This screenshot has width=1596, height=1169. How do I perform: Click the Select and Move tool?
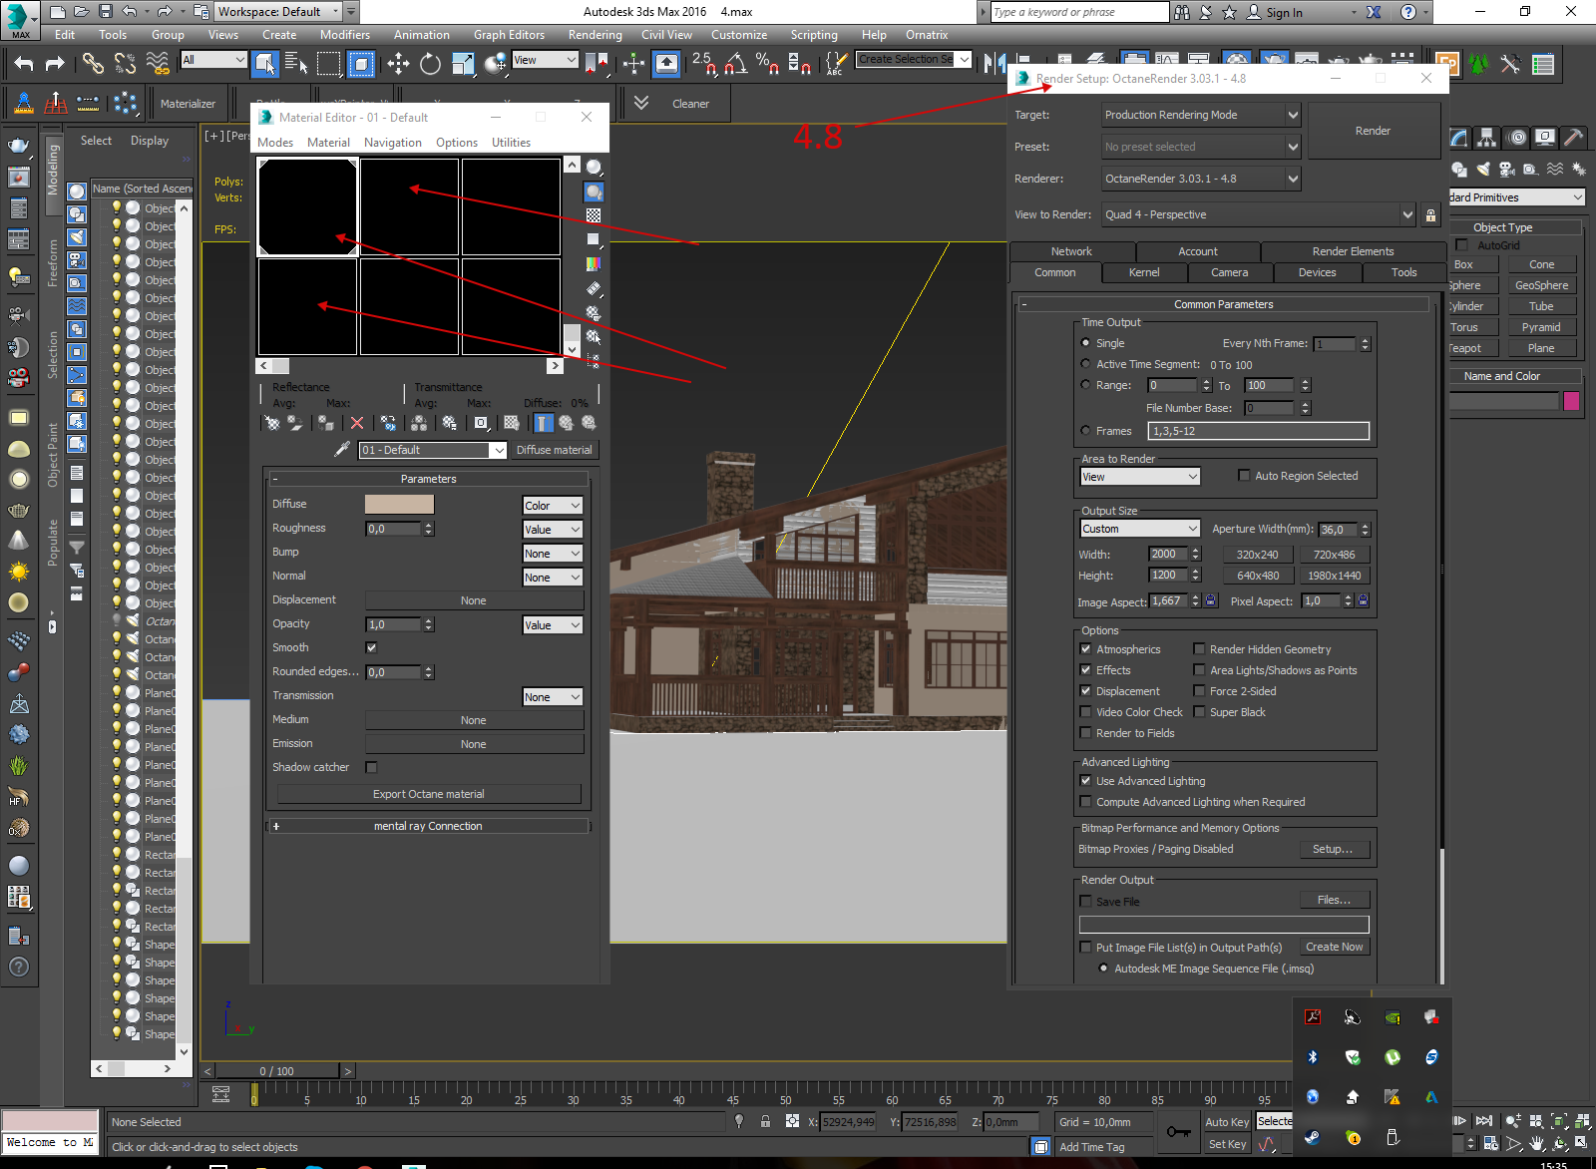[x=398, y=65]
